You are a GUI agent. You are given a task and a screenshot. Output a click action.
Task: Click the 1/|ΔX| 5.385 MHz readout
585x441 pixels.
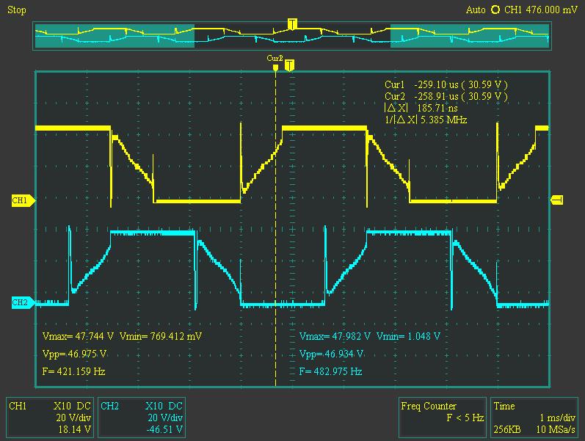(425, 120)
